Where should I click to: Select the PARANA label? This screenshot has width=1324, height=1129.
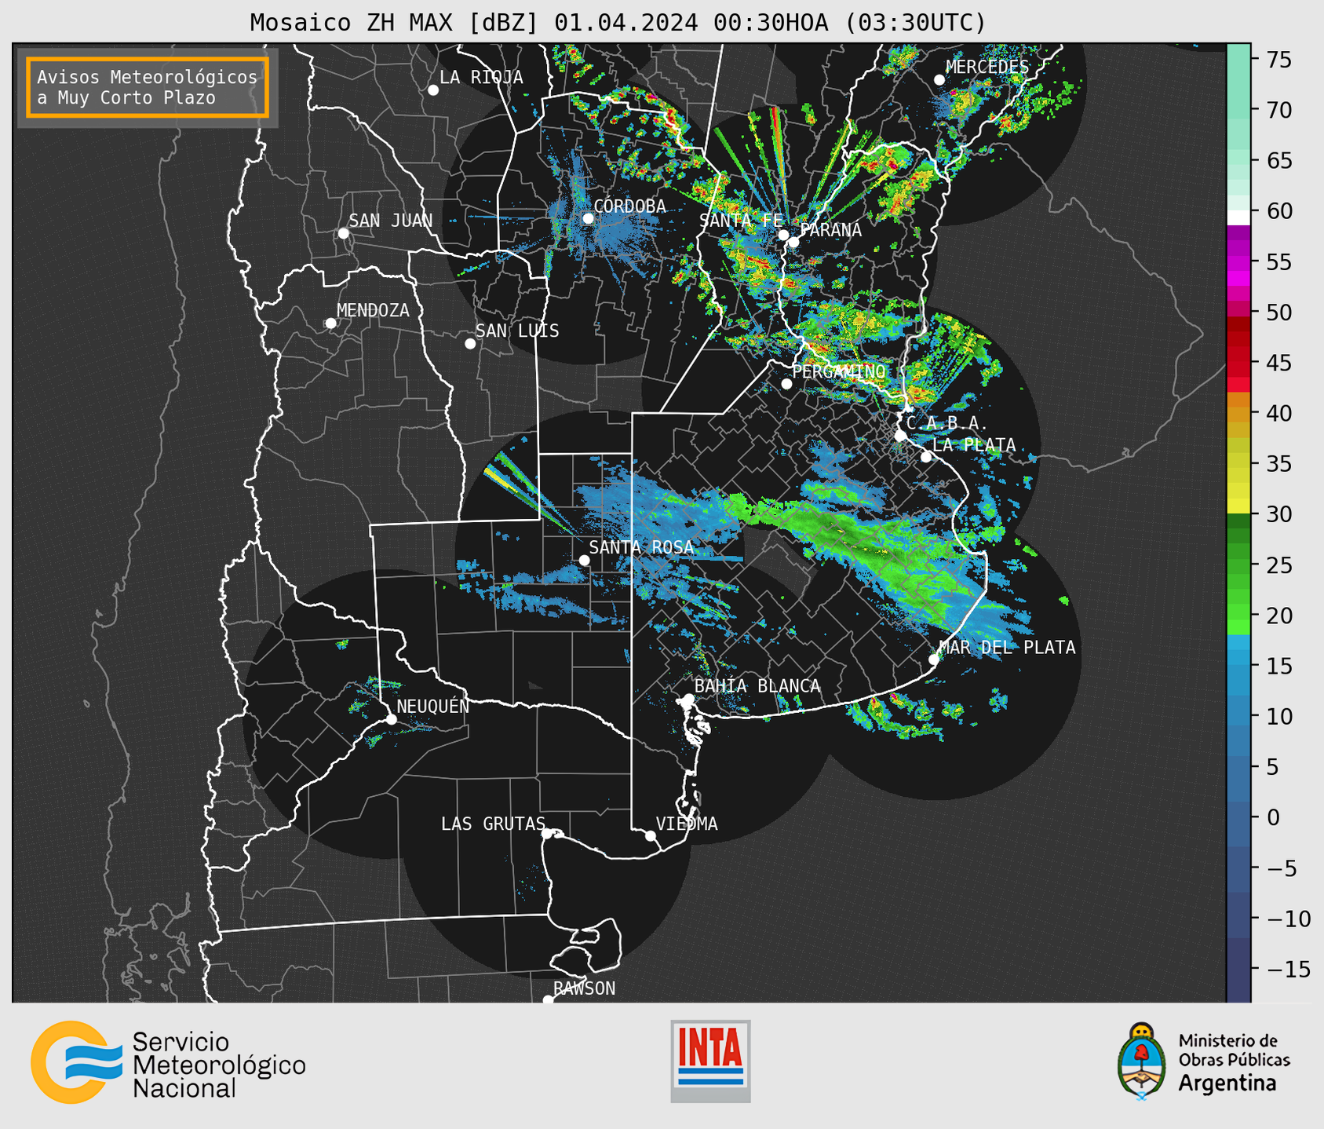830,230
